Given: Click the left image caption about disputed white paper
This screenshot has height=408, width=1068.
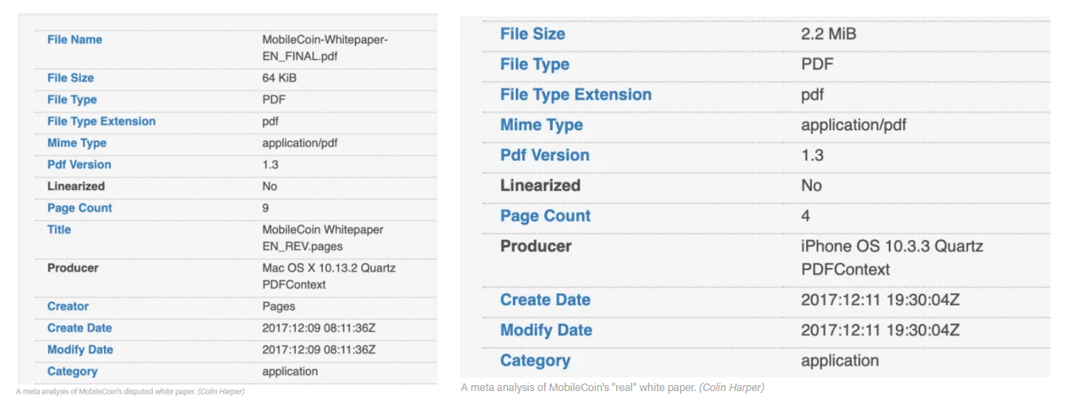Looking at the screenshot, I should pos(130,391).
